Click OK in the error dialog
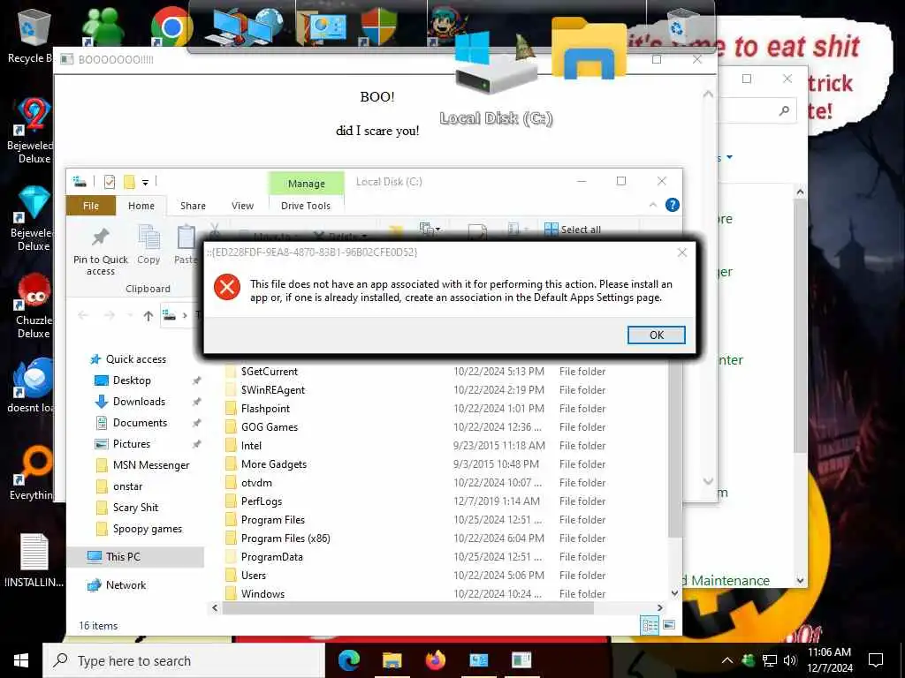Image resolution: width=905 pixels, height=678 pixels. coord(657,335)
